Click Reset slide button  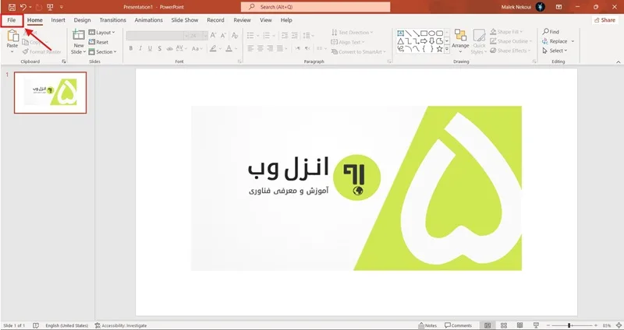click(99, 42)
